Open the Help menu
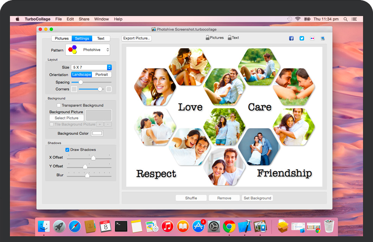 tap(118, 19)
